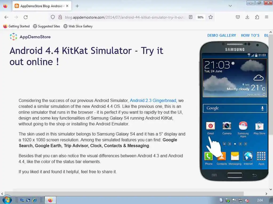
Task: Reset the 90% zoom level badge
Action: pos(200,17)
